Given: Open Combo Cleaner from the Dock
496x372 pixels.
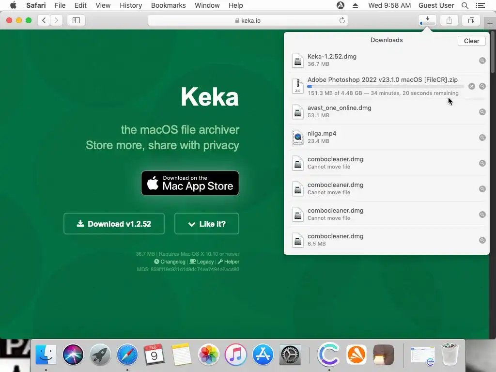Looking at the screenshot, I should click(x=329, y=355).
